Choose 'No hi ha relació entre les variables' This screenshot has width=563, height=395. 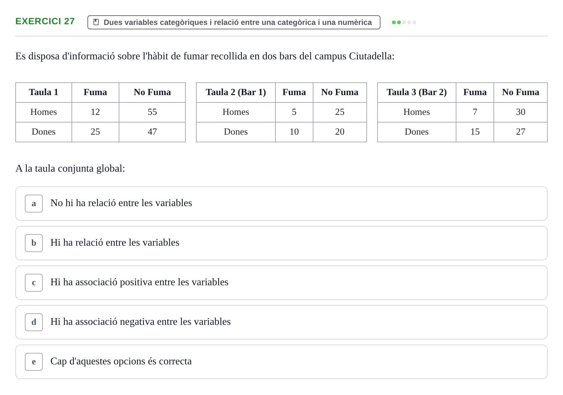click(x=281, y=204)
